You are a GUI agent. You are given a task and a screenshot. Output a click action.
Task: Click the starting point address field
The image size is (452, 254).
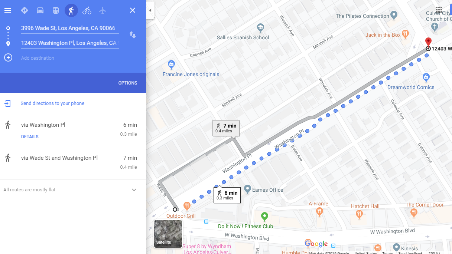pos(70,28)
